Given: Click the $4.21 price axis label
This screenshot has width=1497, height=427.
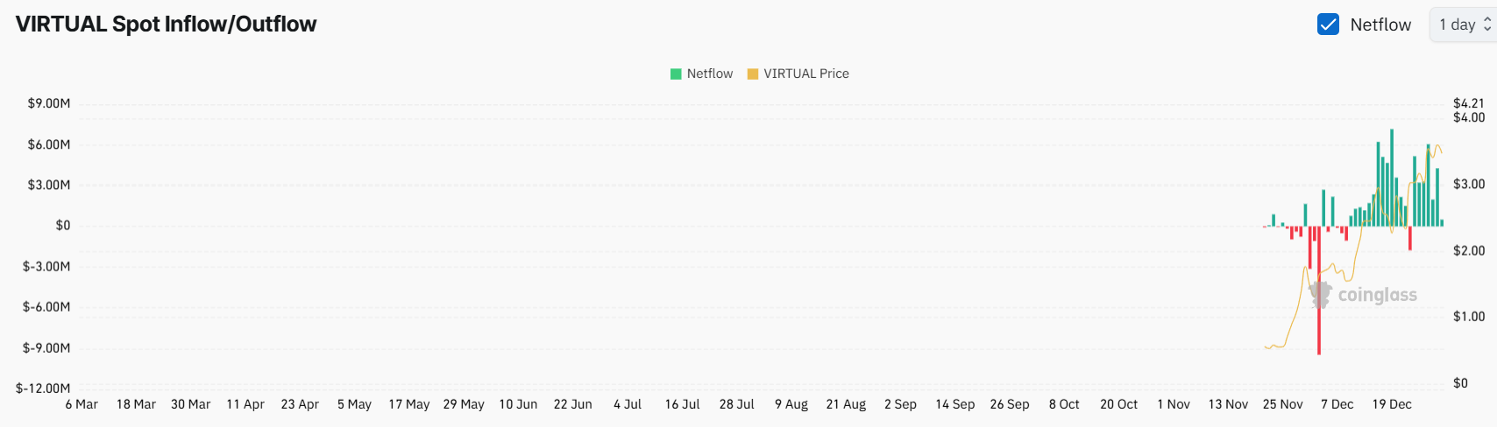Looking at the screenshot, I should click(1469, 103).
